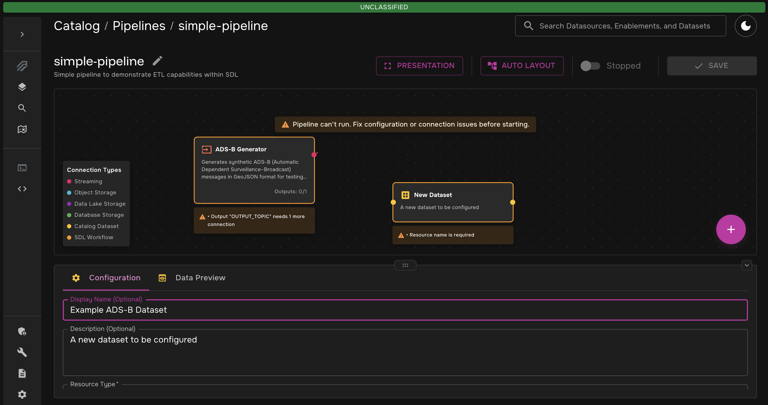Image resolution: width=768 pixels, height=405 pixels.
Task: Select the New Dataset node
Action: 453,202
